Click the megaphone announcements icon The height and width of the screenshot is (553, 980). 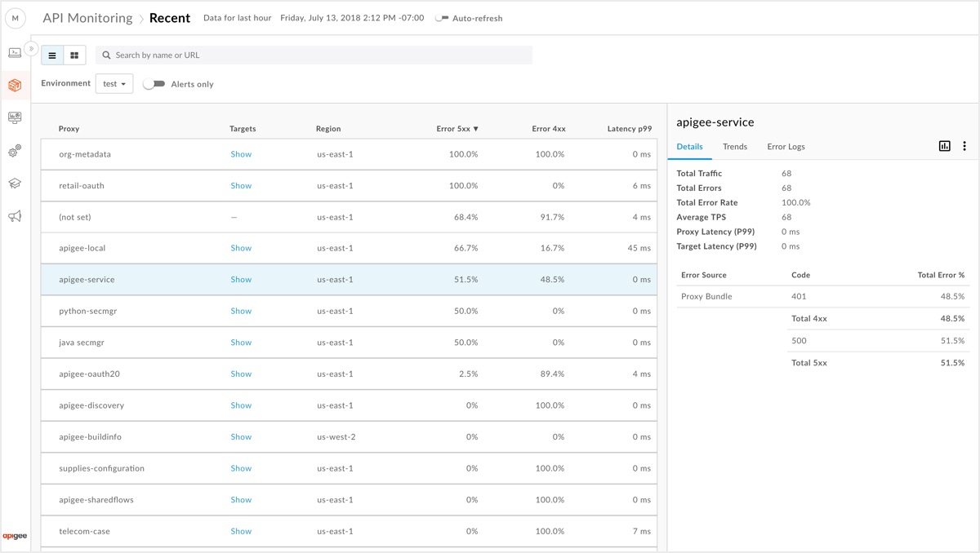15,216
